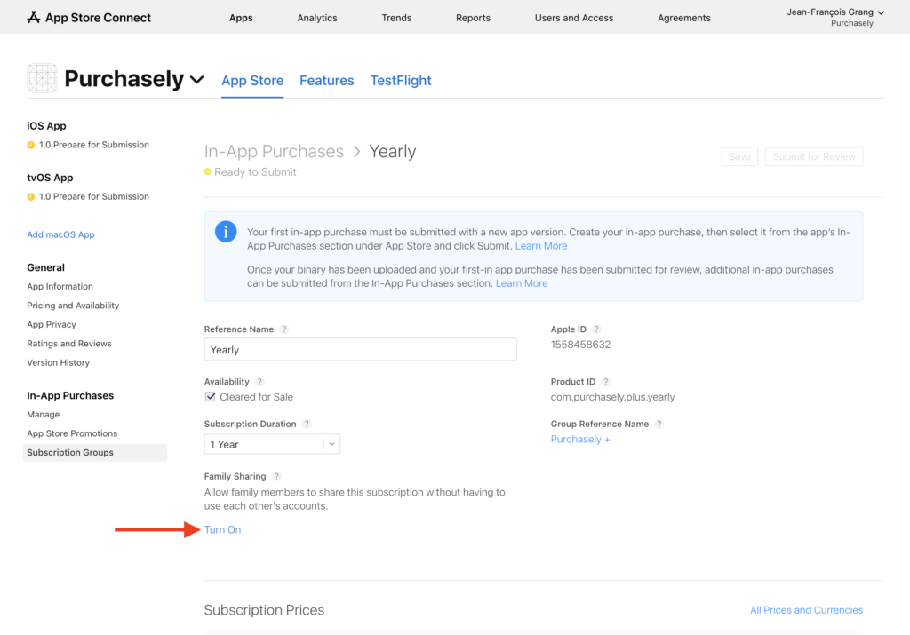Viewport: 910px width, 635px height.
Task: Switch to the Features tab
Action: tap(327, 81)
